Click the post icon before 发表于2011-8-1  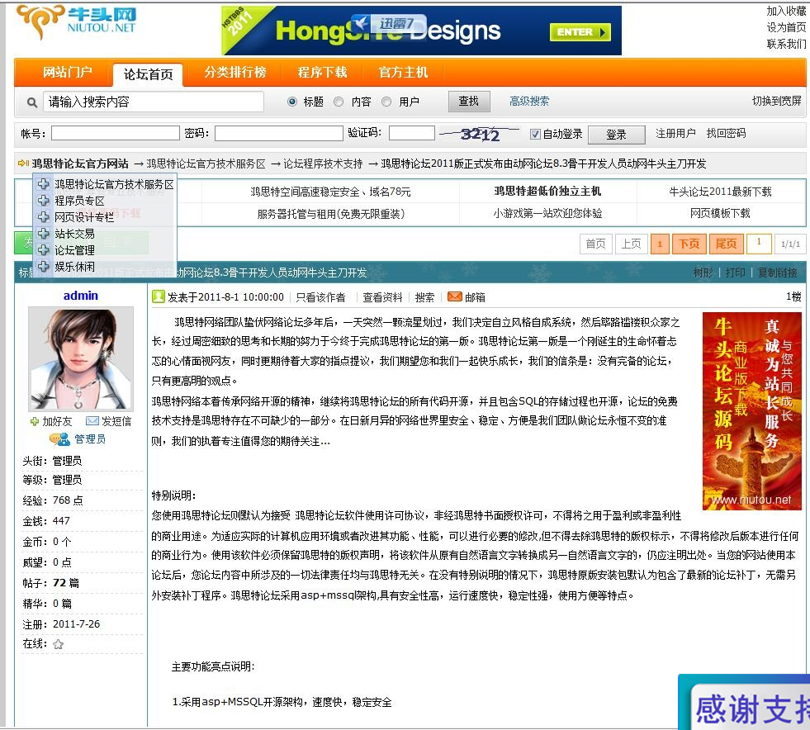tap(158, 296)
